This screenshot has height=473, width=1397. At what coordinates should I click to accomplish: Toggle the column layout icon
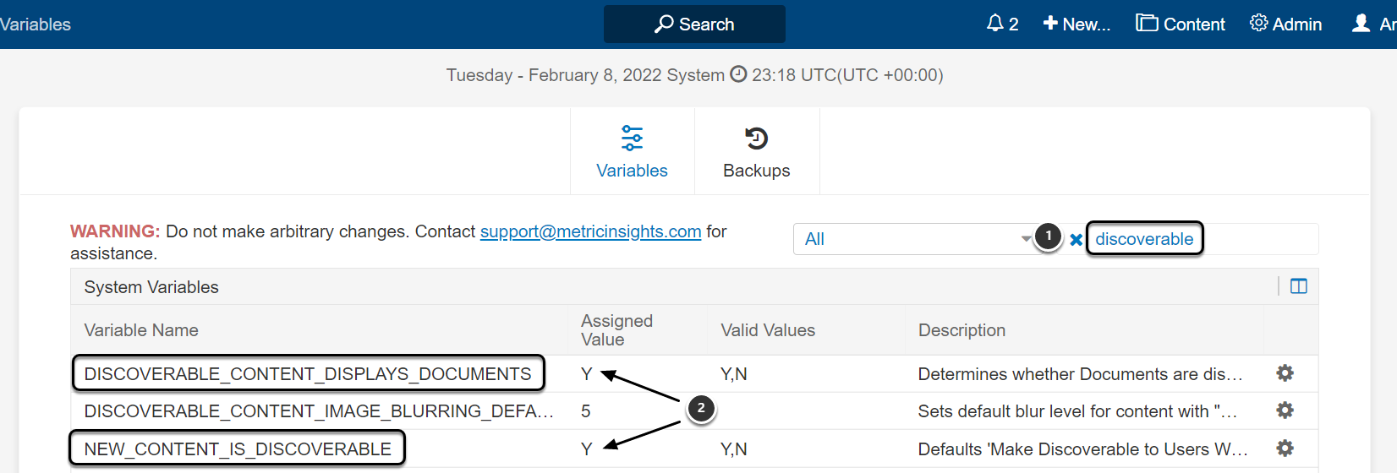coord(1299,286)
